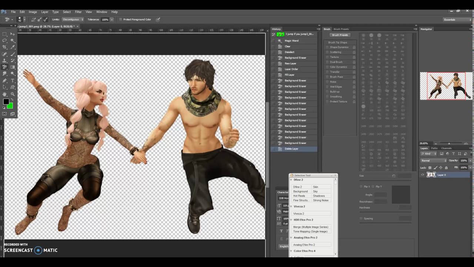Select the History Brush tool

click(x=13, y=60)
